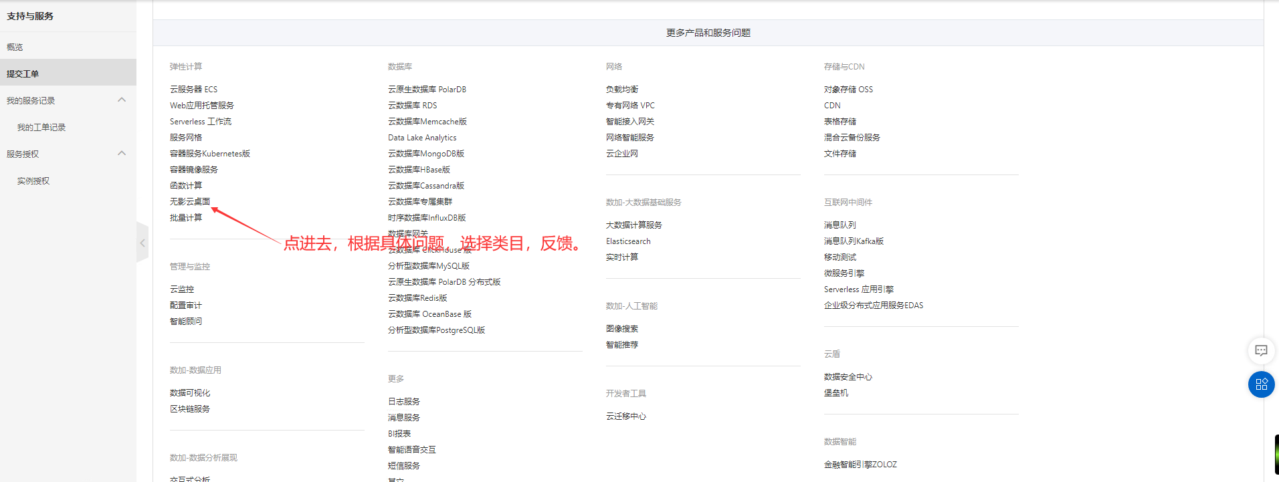
Task: Open 智能语音交互 link
Action: 412,449
